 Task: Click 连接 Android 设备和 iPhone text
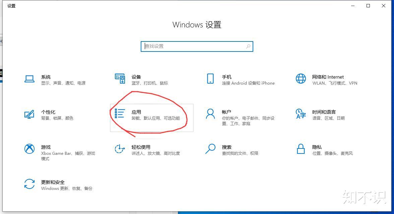pos(248,83)
